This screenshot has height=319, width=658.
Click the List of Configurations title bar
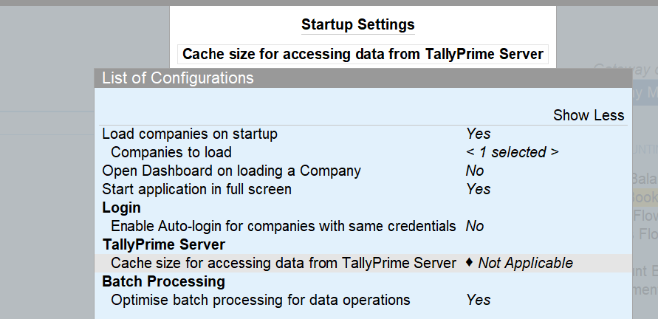tap(363, 78)
